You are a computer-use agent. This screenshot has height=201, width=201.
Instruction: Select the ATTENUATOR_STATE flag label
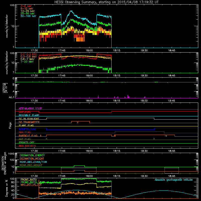30,109
